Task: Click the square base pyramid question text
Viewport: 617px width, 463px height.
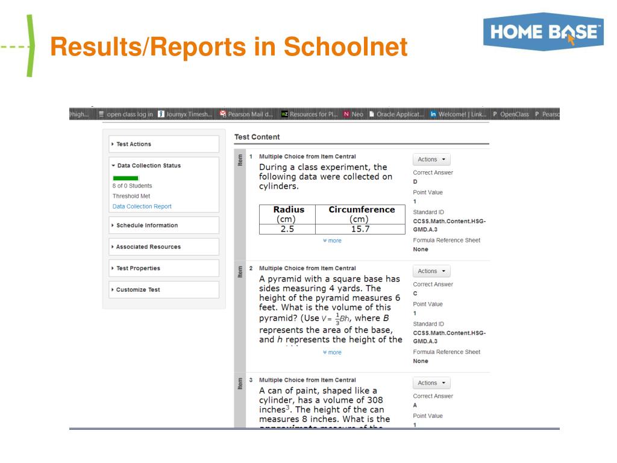Action: coord(331,309)
